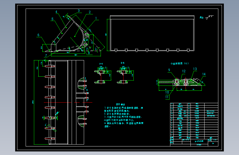Select the 2610 vertical dimension in plan view

coord(33,102)
